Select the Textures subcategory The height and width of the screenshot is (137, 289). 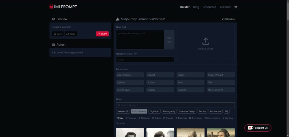tap(131, 118)
